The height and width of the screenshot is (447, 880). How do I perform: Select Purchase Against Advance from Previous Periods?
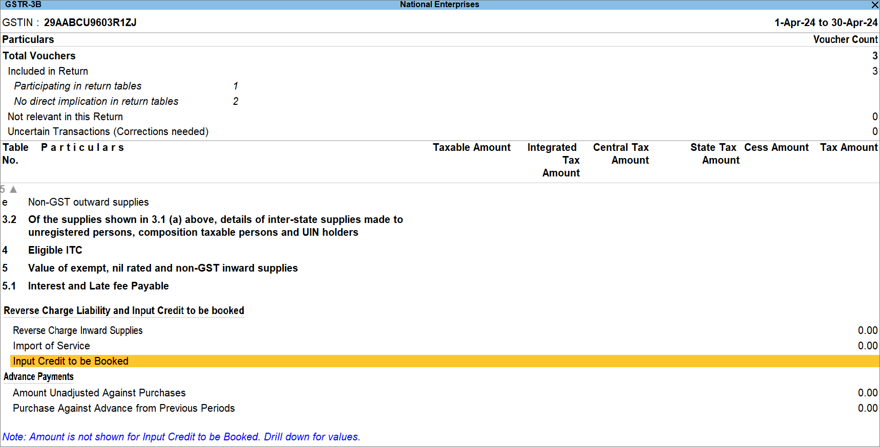coord(123,408)
